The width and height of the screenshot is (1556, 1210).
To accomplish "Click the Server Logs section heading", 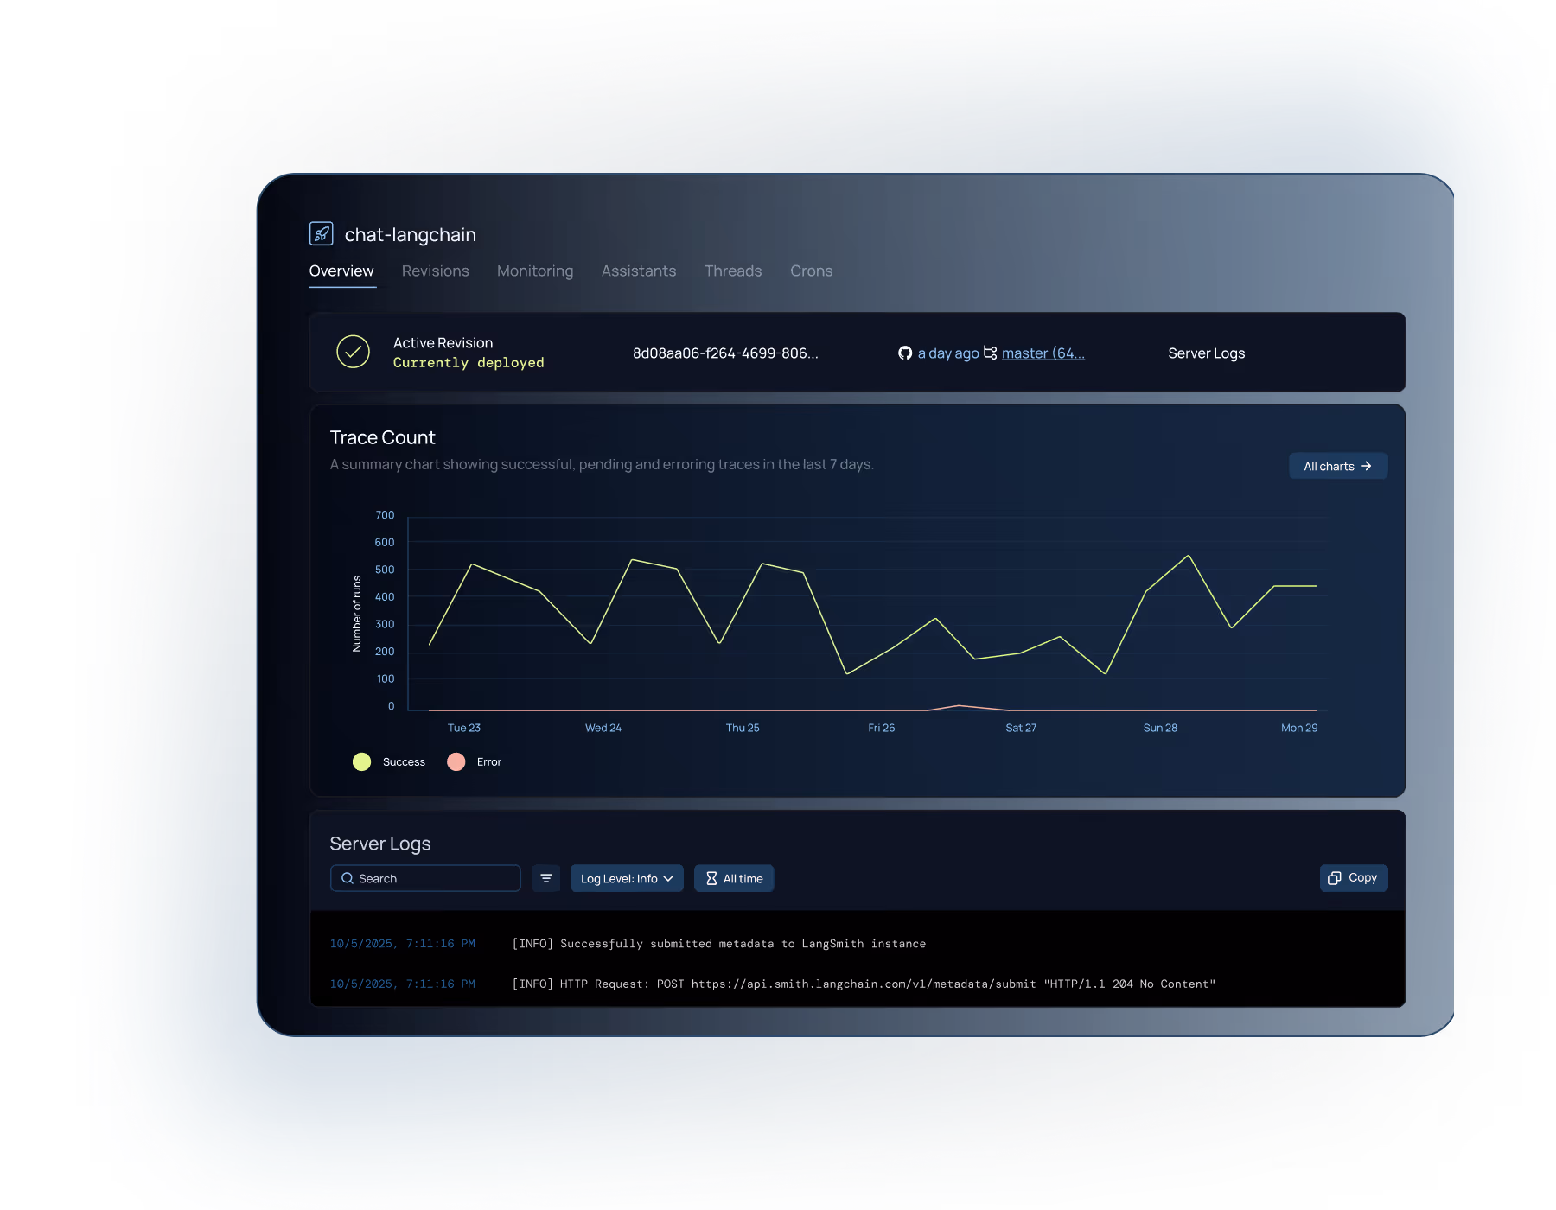I will 380,844.
